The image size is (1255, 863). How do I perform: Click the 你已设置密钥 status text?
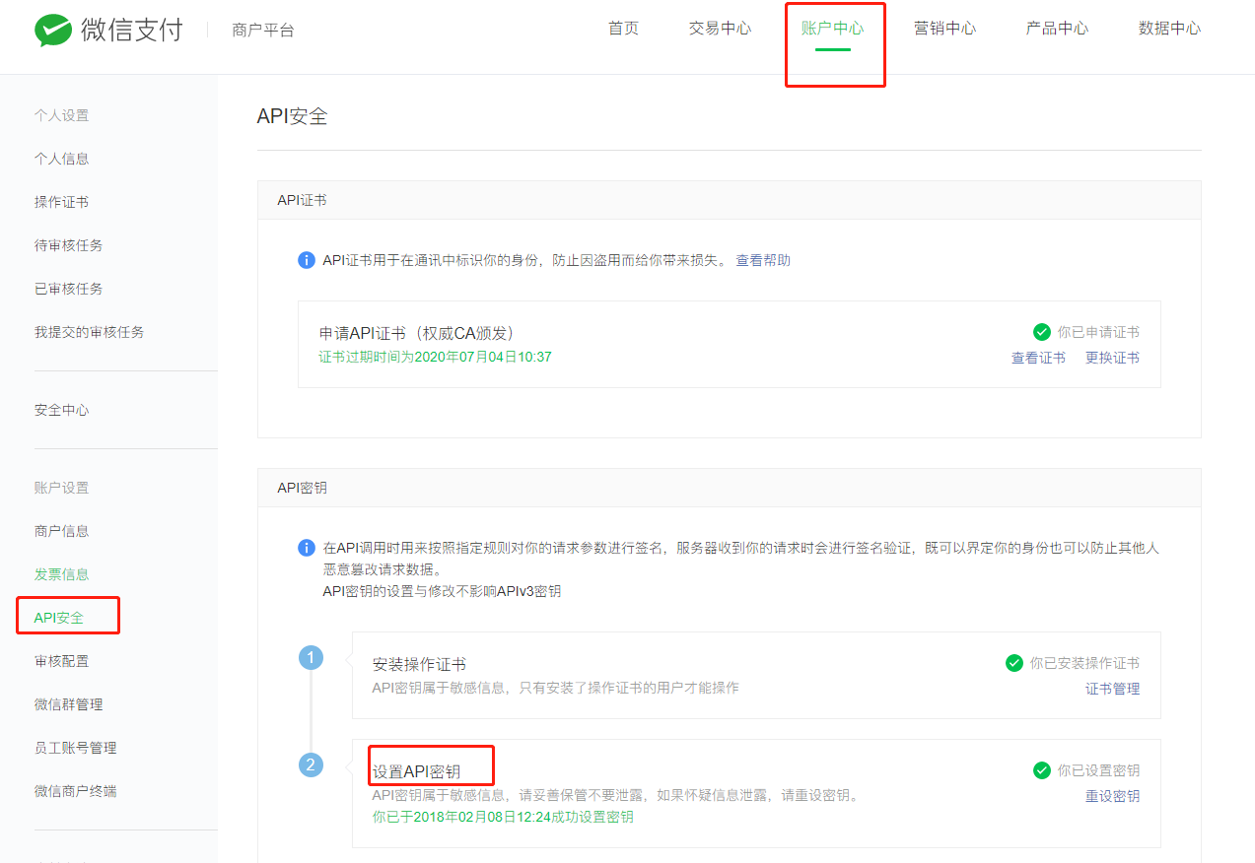pos(1098,770)
